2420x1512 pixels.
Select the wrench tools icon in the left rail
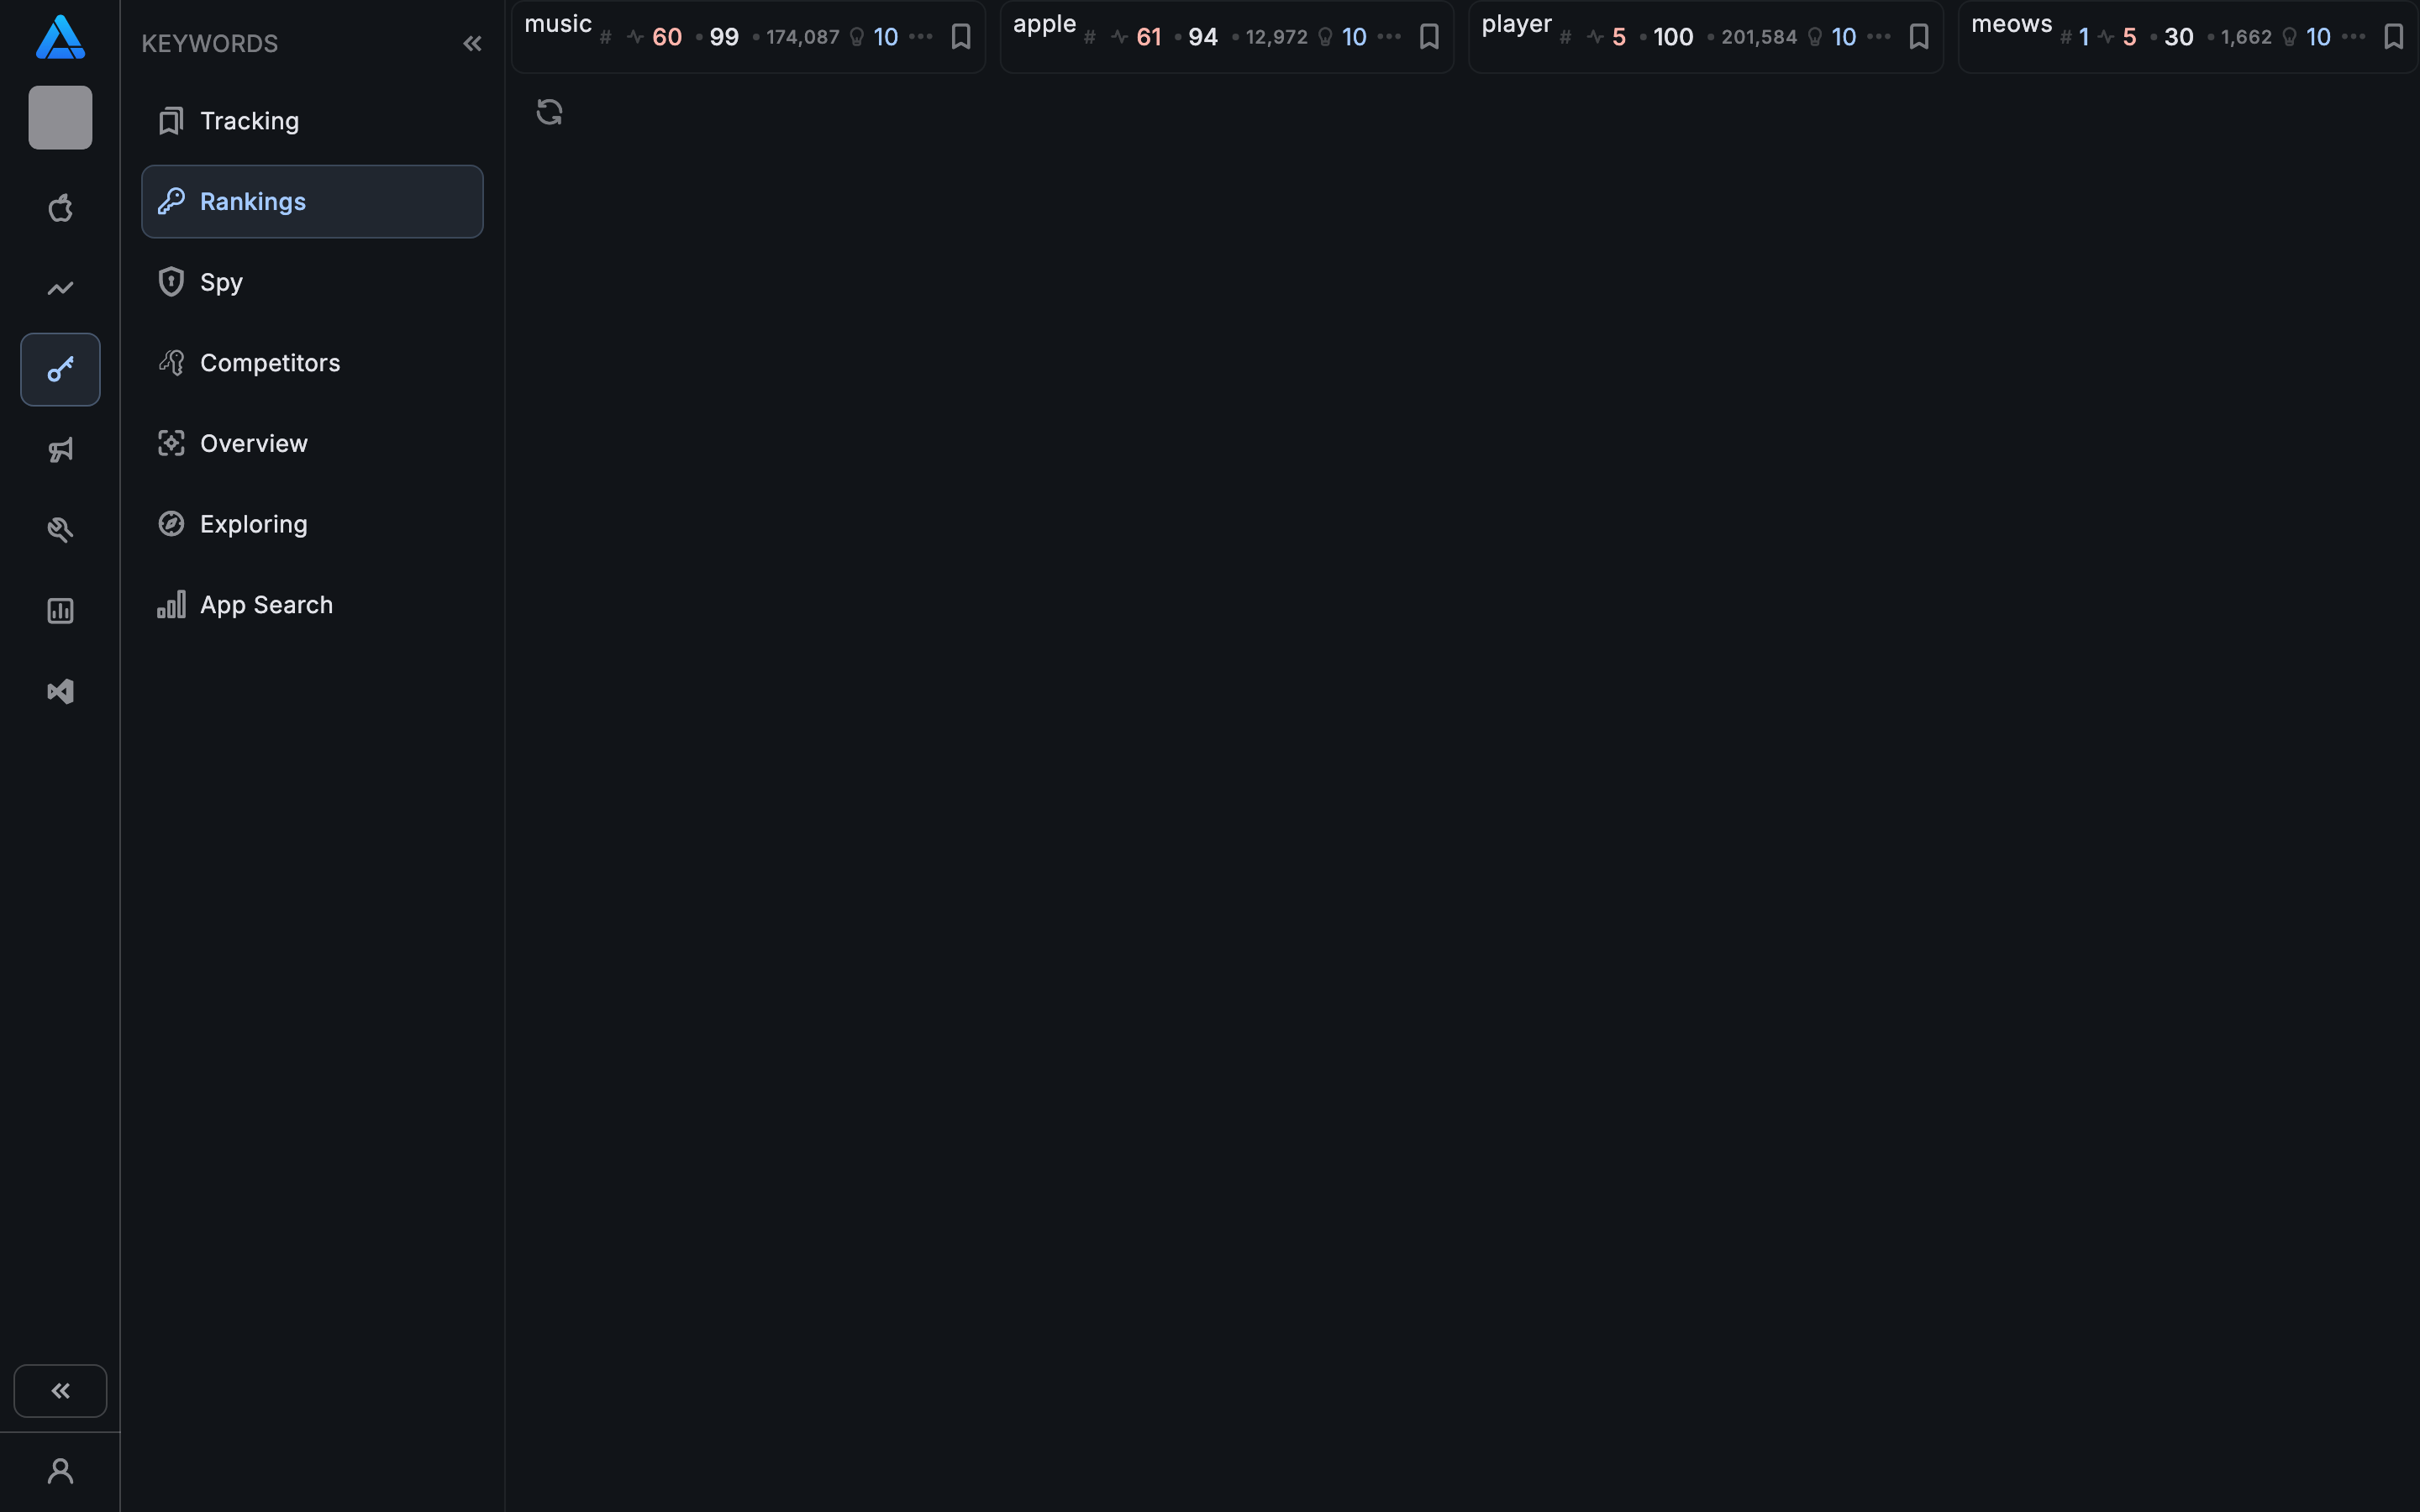coord(60,529)
